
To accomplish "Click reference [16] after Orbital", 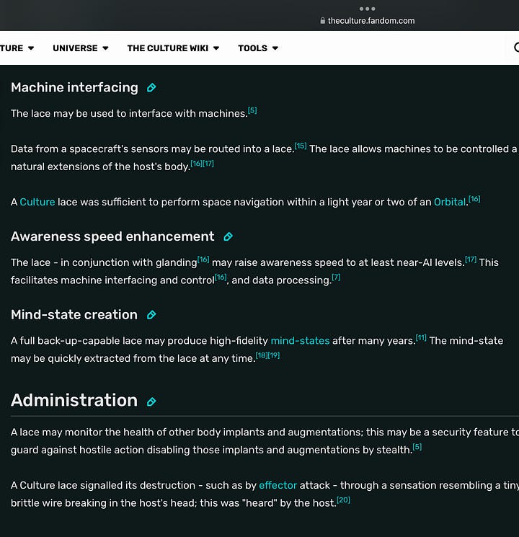I will [x=474, y=199].
